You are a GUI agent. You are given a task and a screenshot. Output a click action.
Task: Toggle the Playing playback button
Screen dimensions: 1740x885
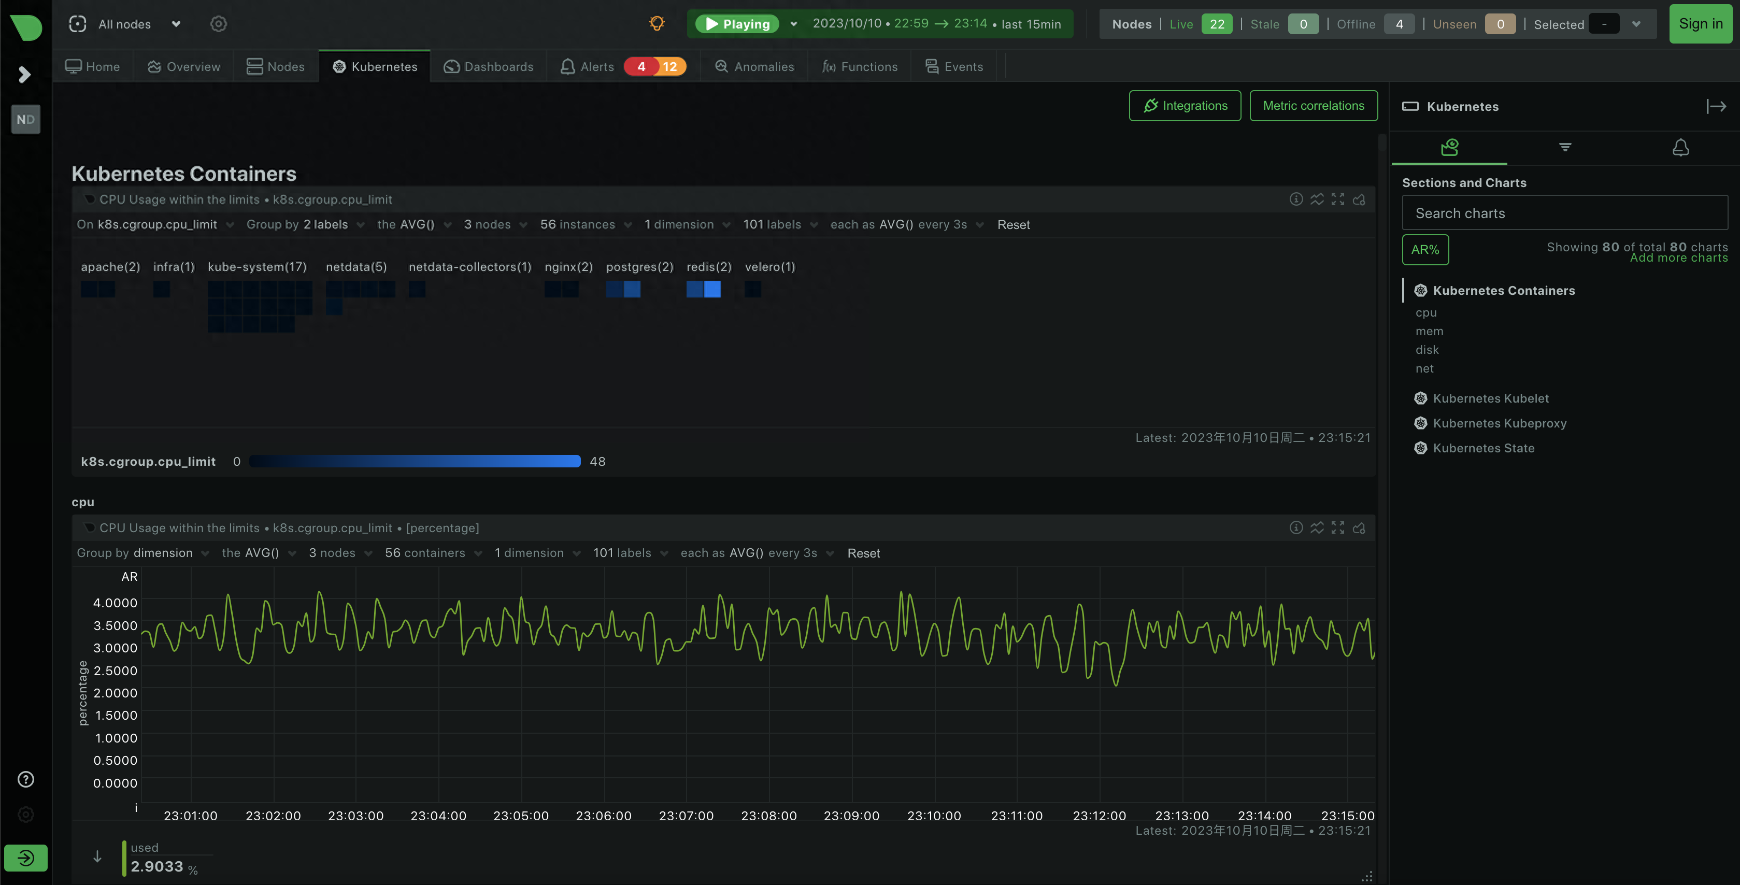point(737,24)
